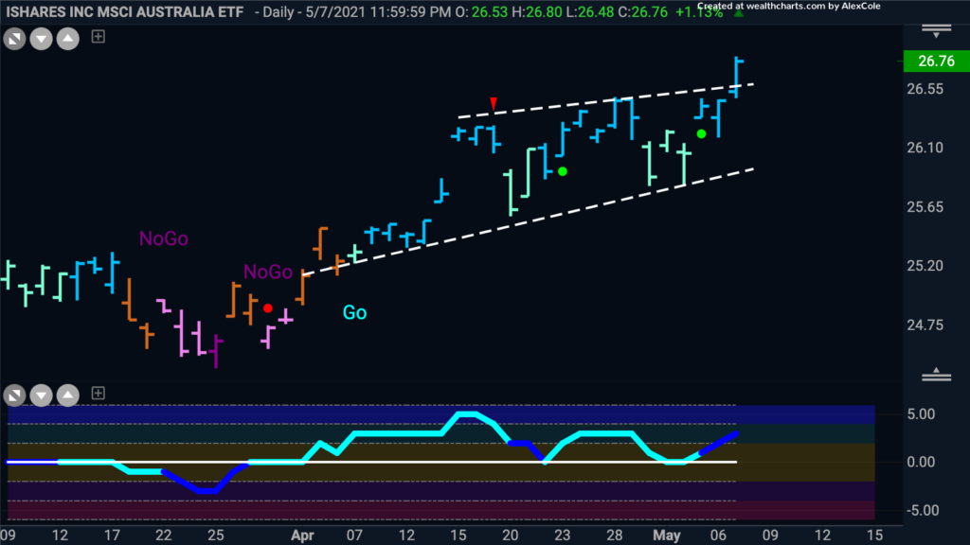This screenshot has width=970, height=545.
Task: Click the 06 date label after May
Action: (718, 536)
